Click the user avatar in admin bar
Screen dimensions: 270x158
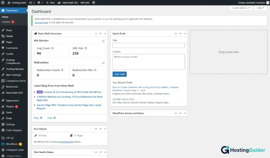[x=268, y=3]
